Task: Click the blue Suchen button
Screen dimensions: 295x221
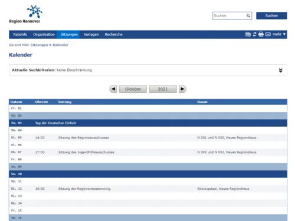Action: [x=271, y=16]
